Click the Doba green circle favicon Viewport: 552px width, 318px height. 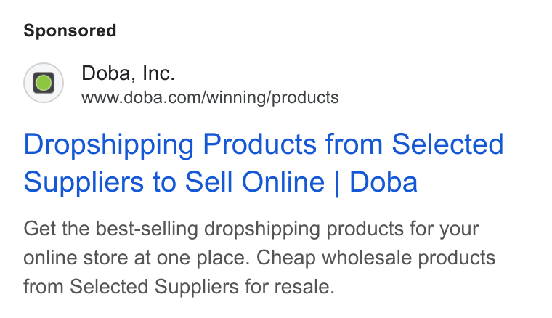click(x=44, y=83)
